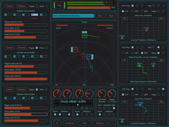
Task: Click the third knob in the center knob row
Action: tap(79, 93)
